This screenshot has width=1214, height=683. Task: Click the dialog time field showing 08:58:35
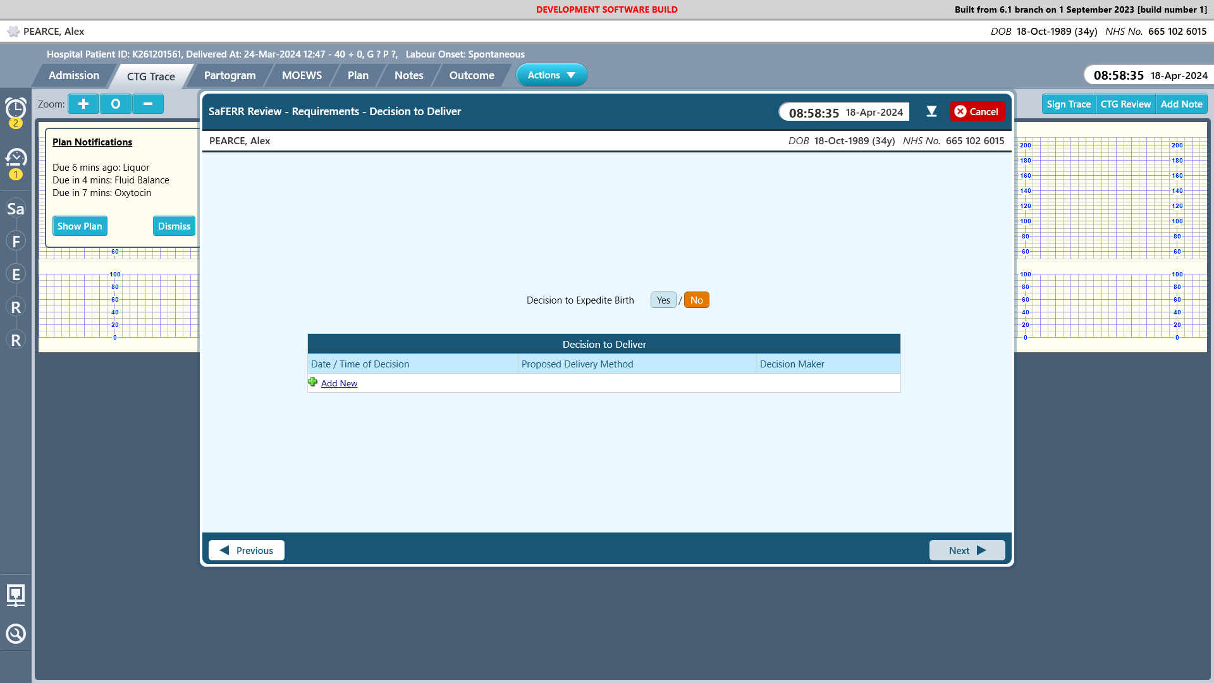(x=845, y=112)
